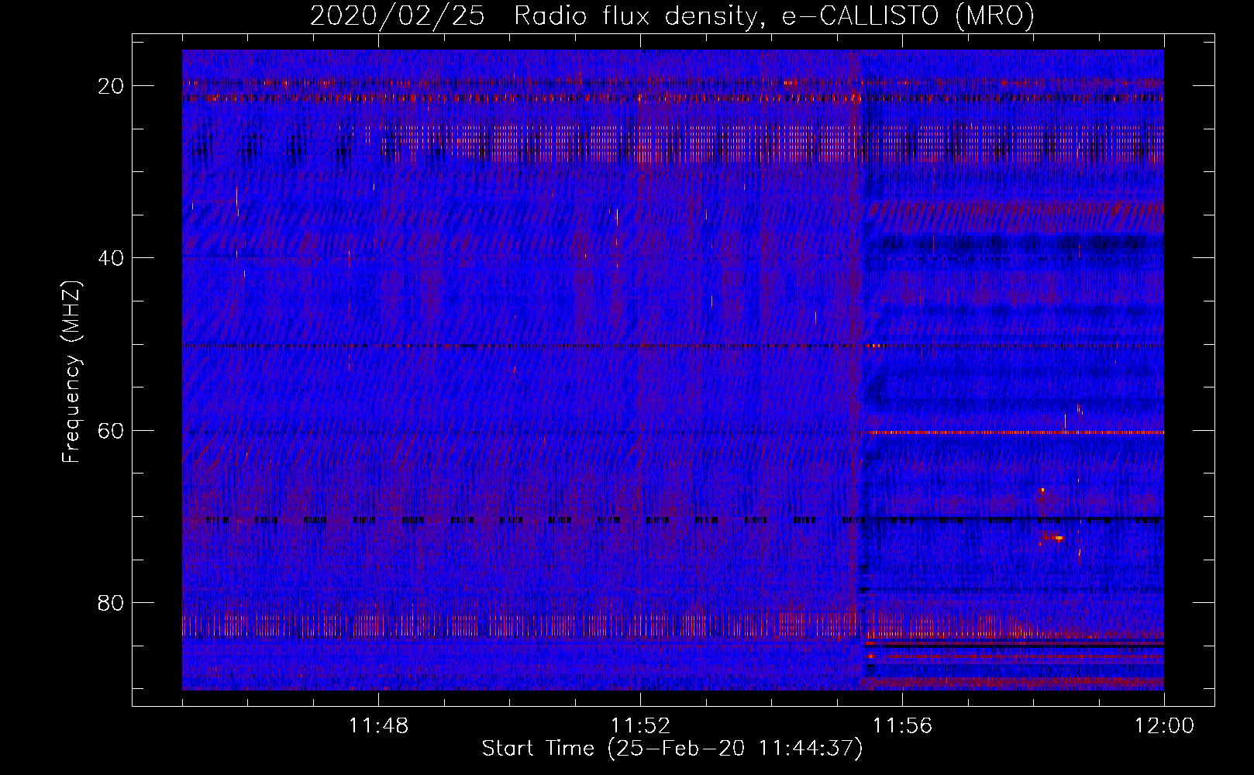Click the plot title "2020/02/25 Radio flux density, e-CALLISTO (MRO)"
Screen dimensions: 1254x775
[x=672, y=16]
